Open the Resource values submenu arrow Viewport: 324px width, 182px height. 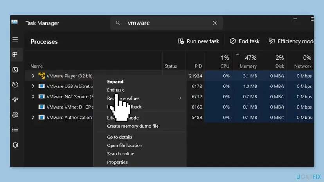tap(180, 98)
